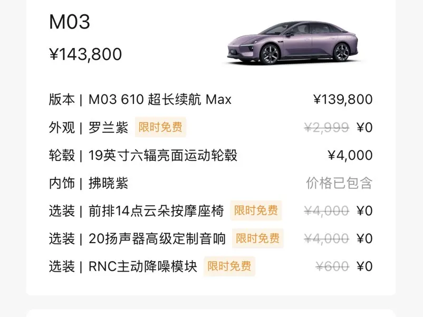This screenshot has height=317, width=423.
Task: Click the 版本 row label
Action: [62, 99]
